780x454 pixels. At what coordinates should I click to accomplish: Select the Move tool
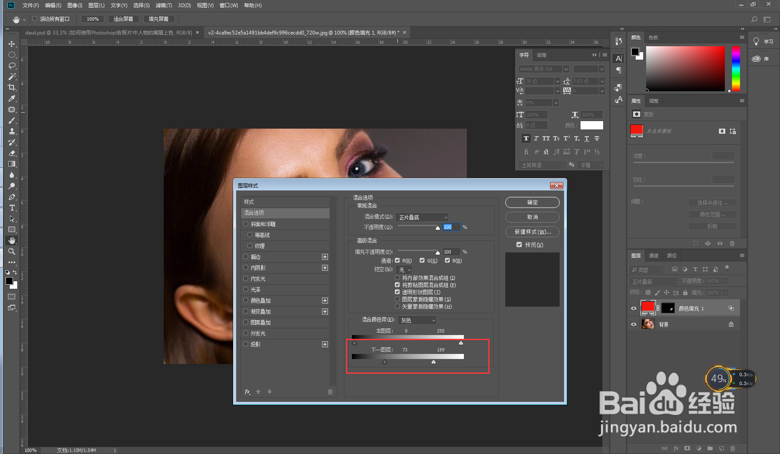tap(12, 44)
